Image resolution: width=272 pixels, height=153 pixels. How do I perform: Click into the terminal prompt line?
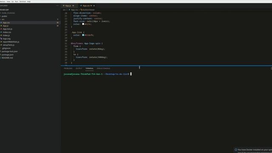pos(97,74)
